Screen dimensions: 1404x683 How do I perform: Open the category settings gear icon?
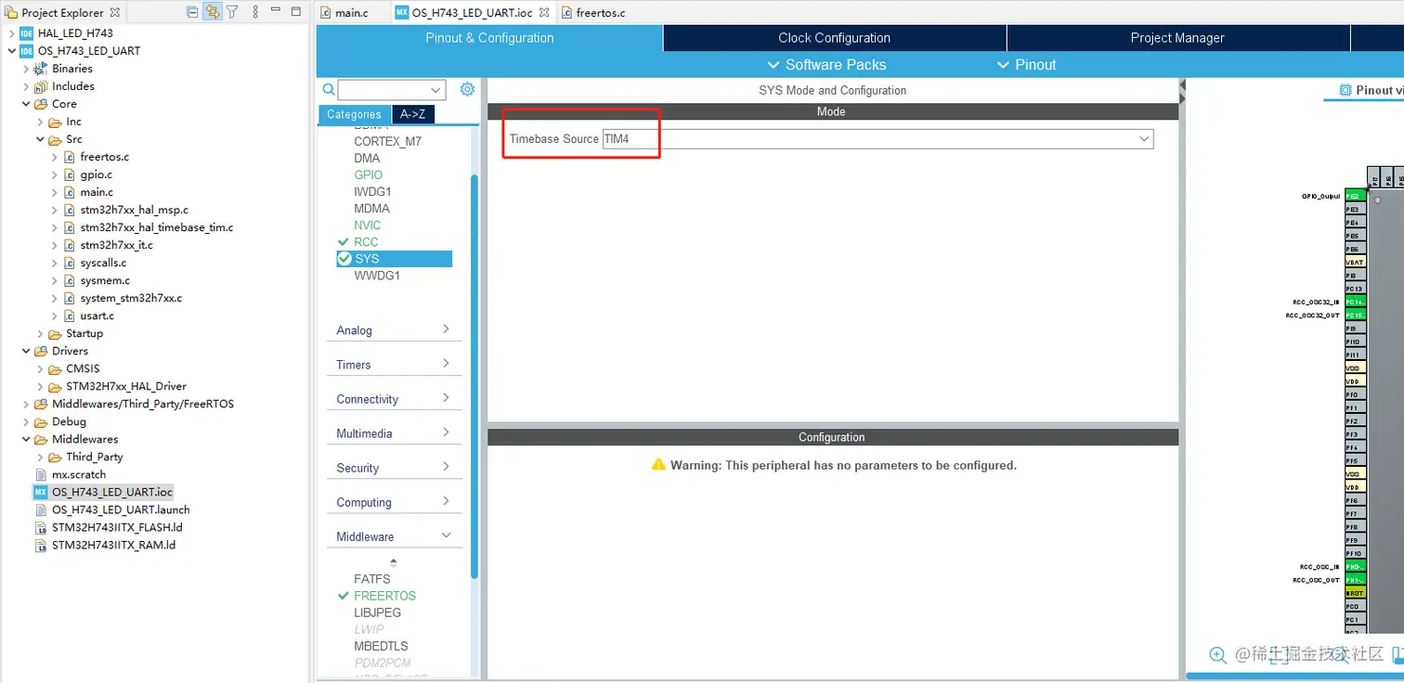tap(467, 90)
